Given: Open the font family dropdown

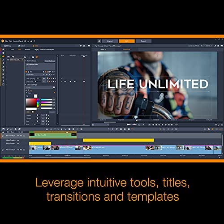Looking at the screenshot, I should pos(35,75).
